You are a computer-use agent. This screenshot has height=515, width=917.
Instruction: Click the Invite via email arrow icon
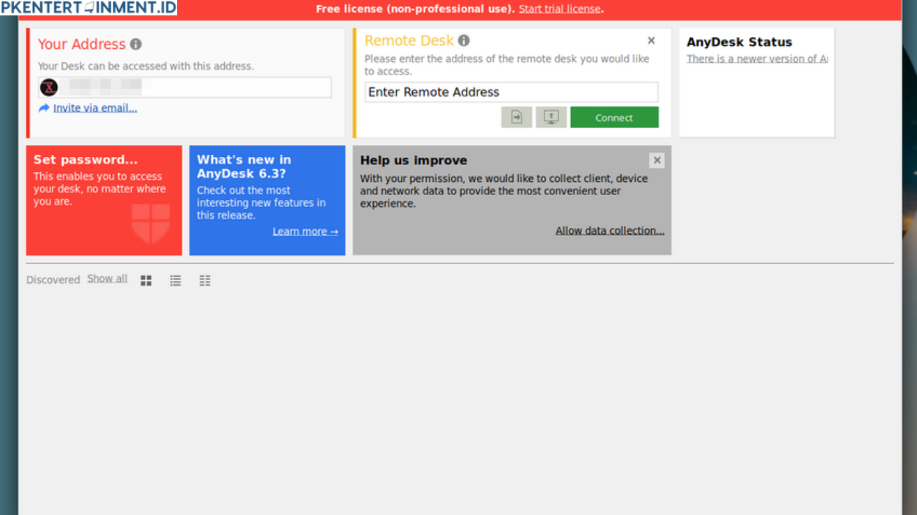coord(44,108)
